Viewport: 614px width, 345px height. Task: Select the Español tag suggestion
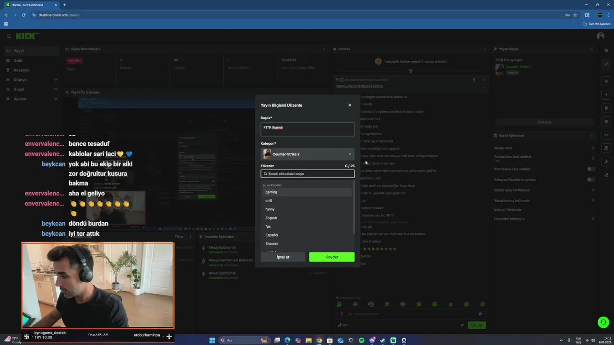307,235
